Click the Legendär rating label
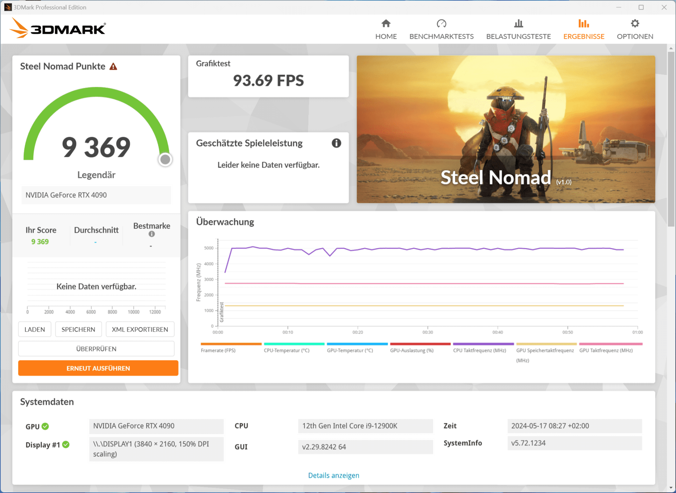 (x=96, y=175)
